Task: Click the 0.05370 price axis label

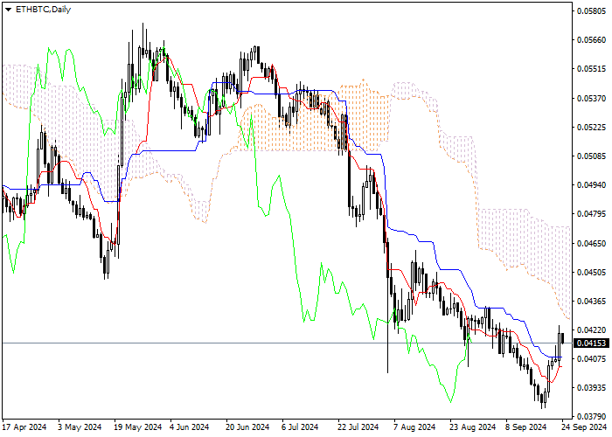Action: pos(591,98)
